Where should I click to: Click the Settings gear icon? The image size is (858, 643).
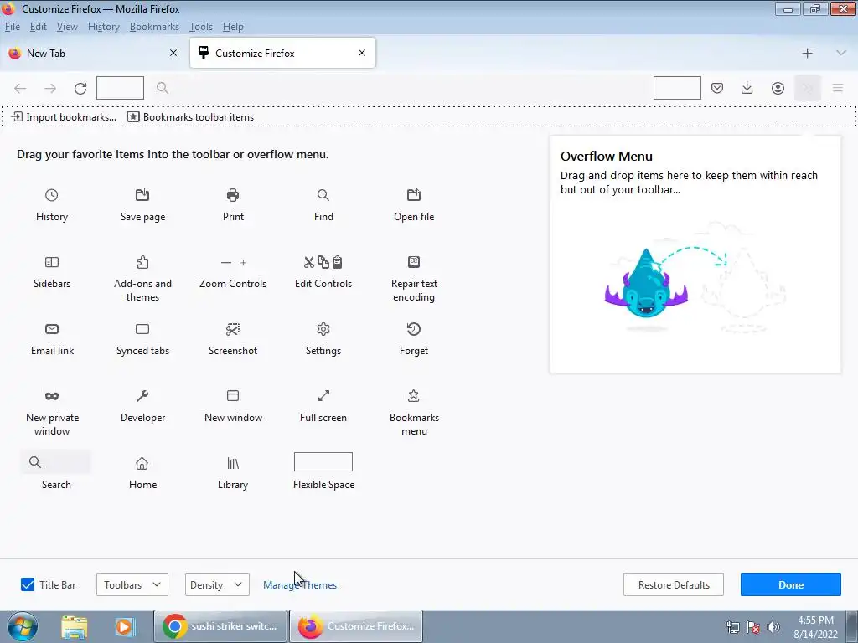pyautogui.click(x=323, y=329)
